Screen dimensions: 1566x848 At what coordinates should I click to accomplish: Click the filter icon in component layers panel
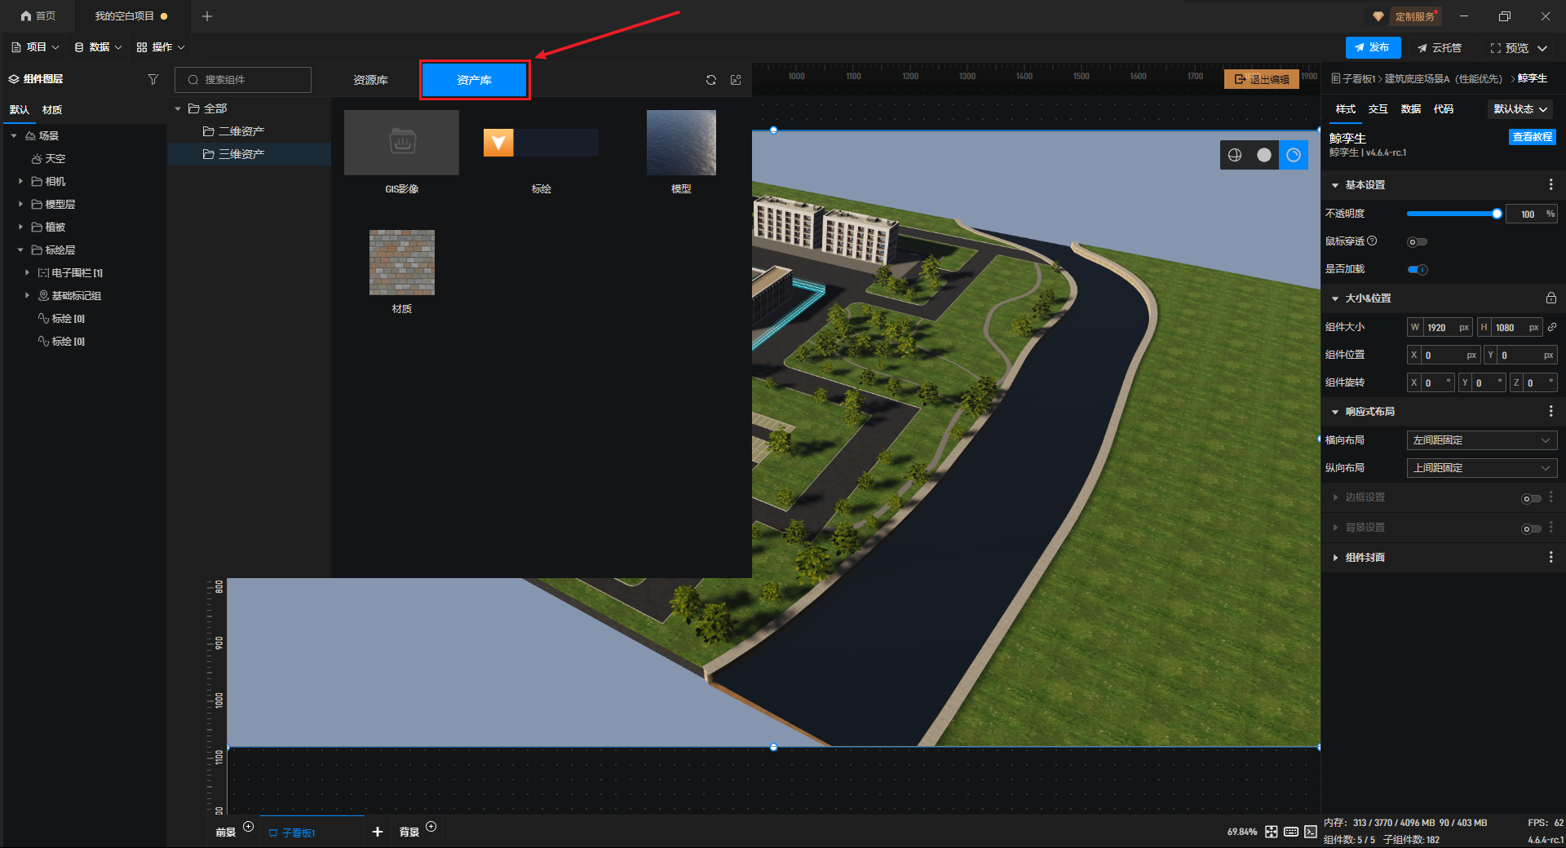[x=153, y=79]
